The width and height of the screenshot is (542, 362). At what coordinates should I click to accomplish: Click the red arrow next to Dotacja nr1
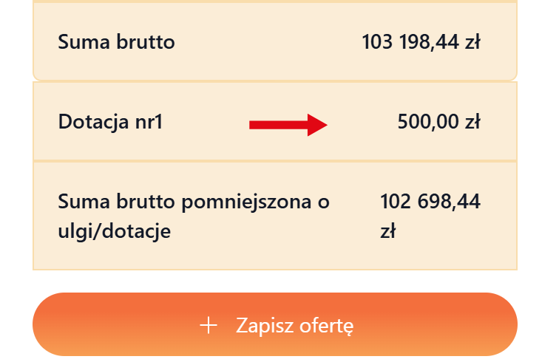click(287, 125)
